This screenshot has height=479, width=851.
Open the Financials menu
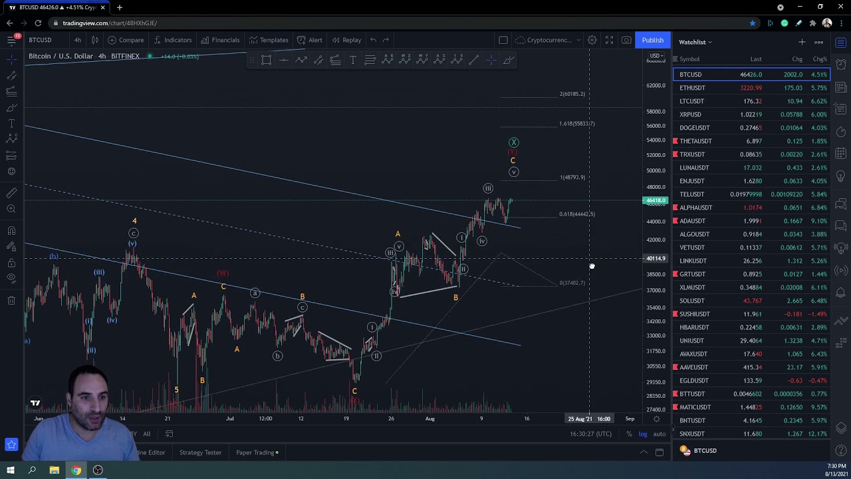[x=220, y=40]
